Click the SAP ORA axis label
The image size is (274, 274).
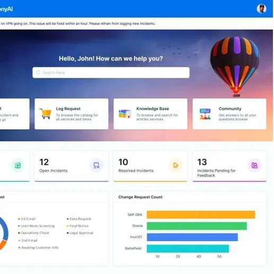coord(135,215)
